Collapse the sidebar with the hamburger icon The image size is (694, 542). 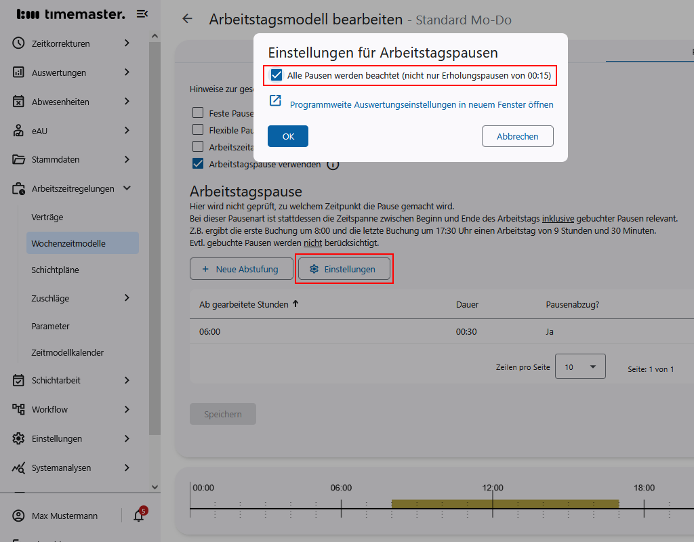142,14
